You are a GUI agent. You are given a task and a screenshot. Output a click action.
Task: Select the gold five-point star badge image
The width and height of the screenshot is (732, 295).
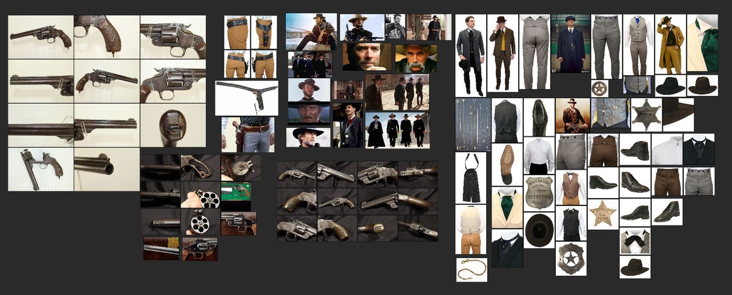click(603, 214)
